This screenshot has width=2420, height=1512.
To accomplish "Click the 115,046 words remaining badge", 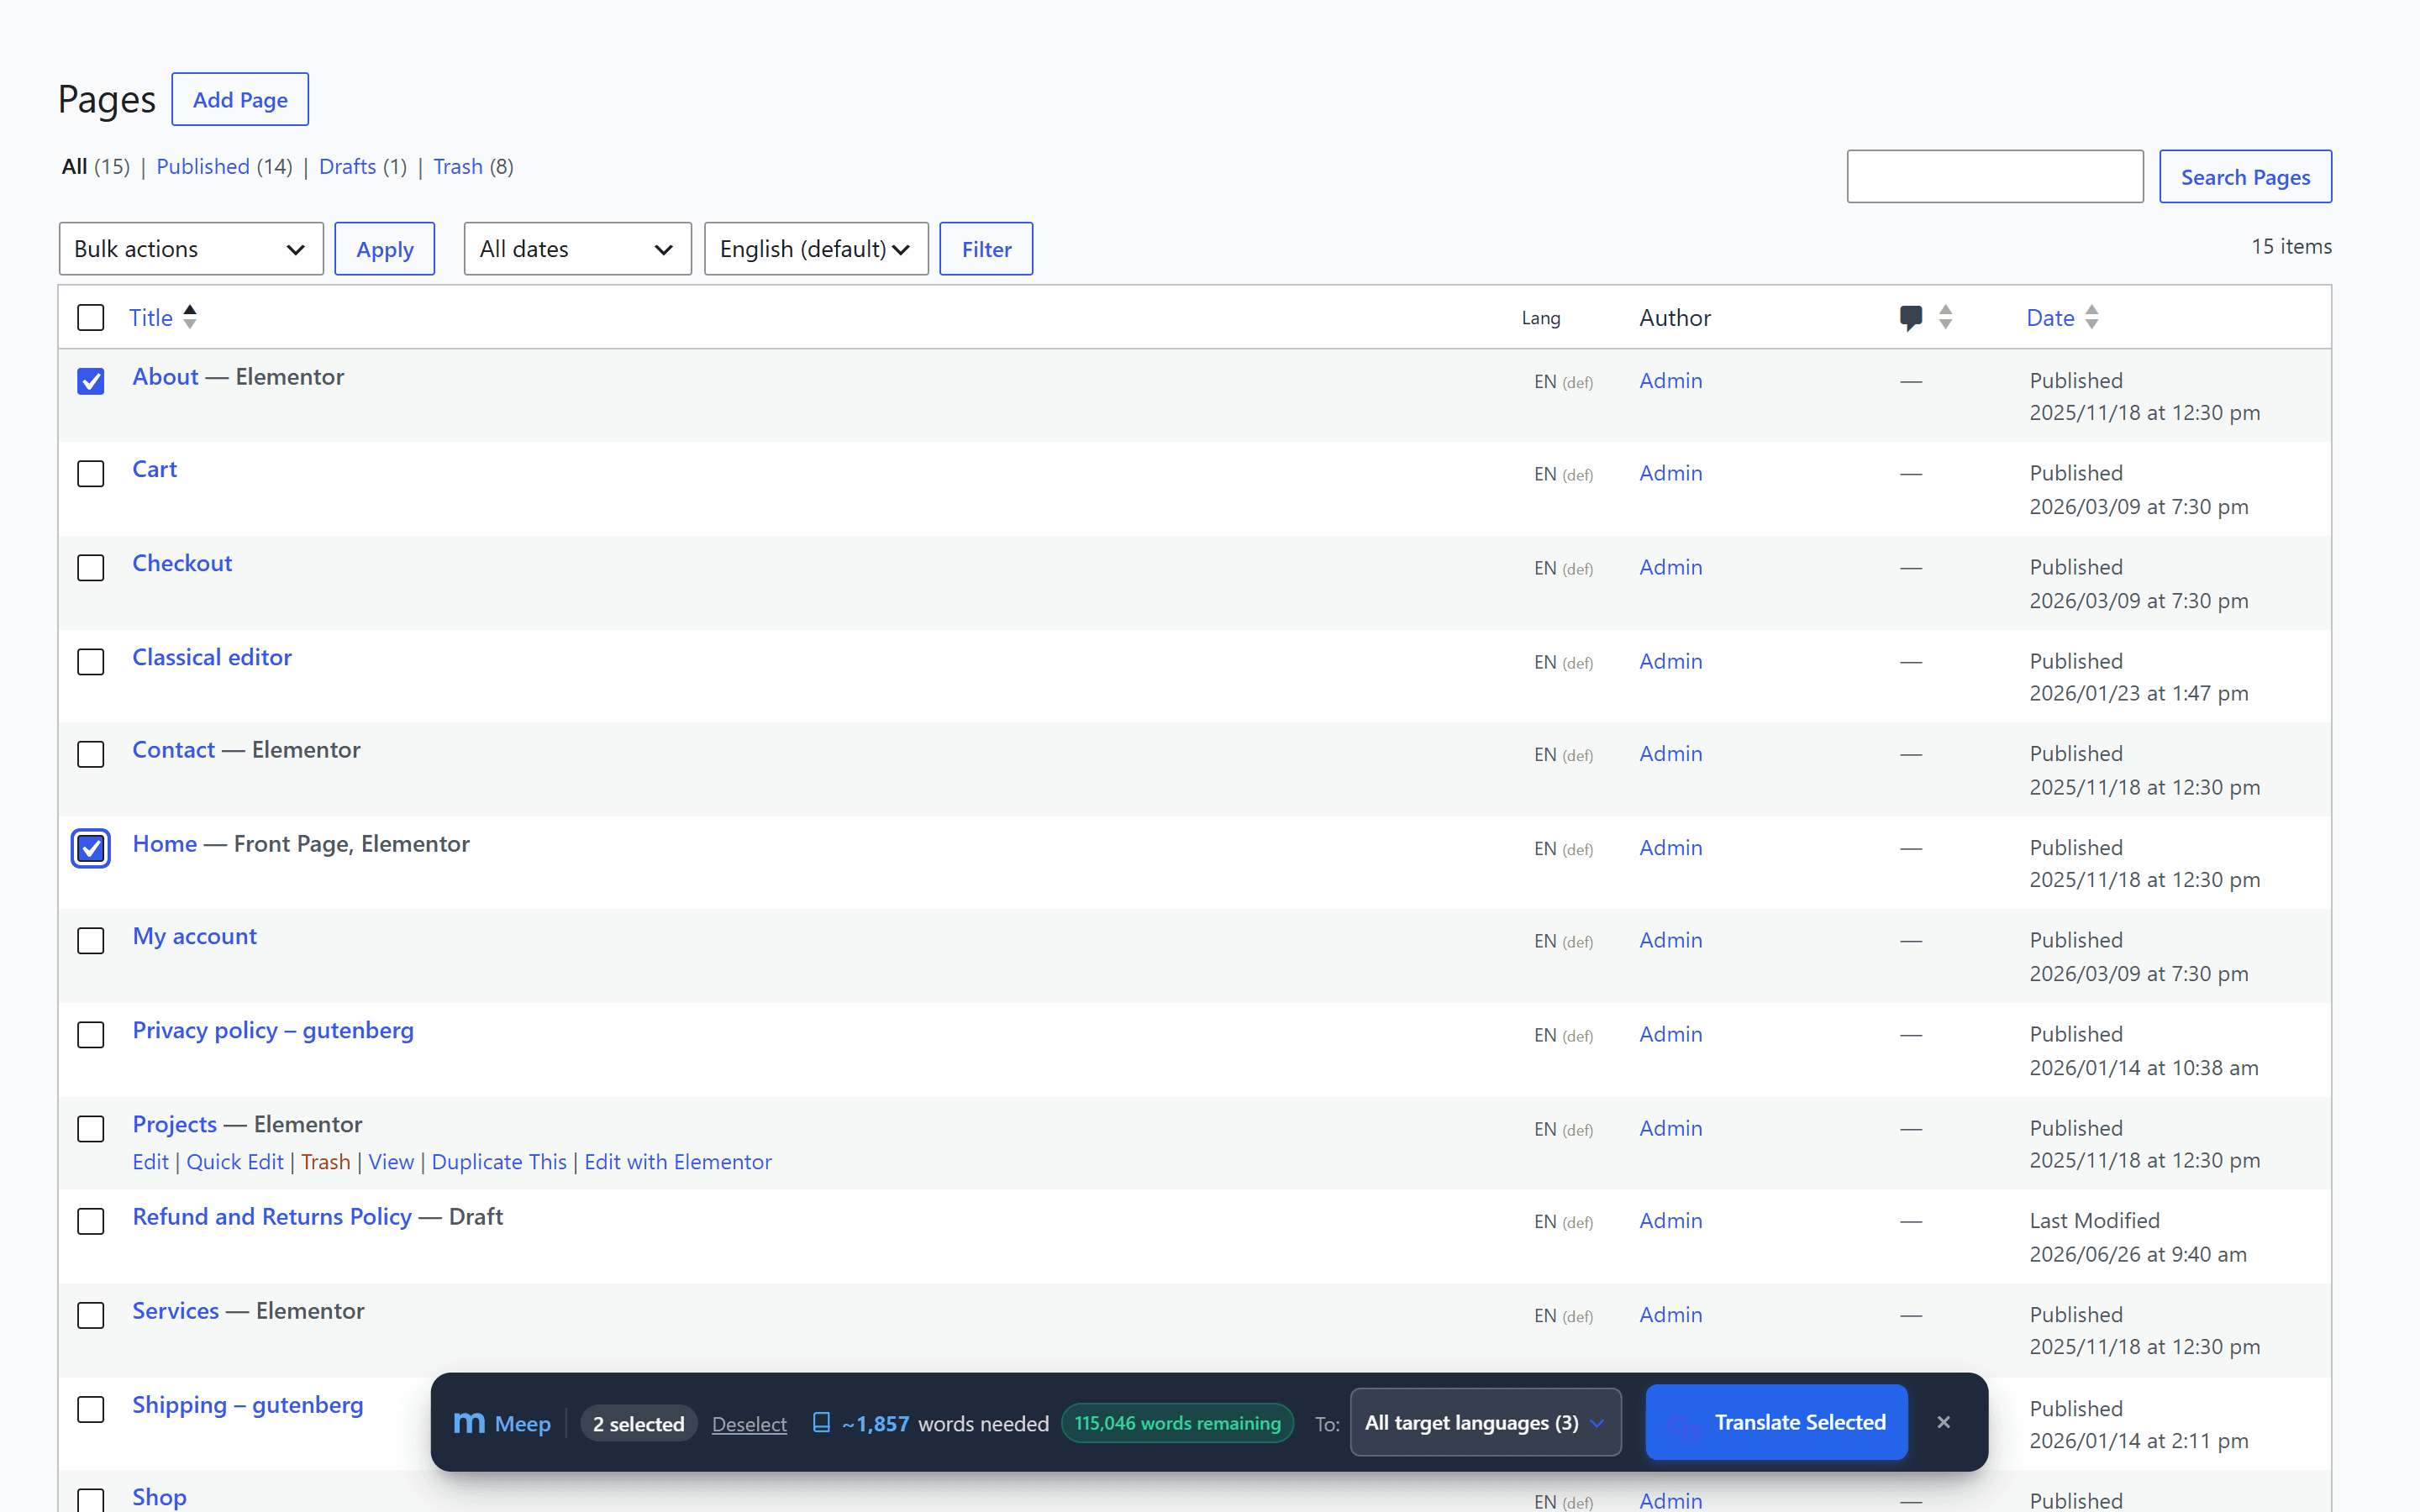I will [x=1177, y=1422].
